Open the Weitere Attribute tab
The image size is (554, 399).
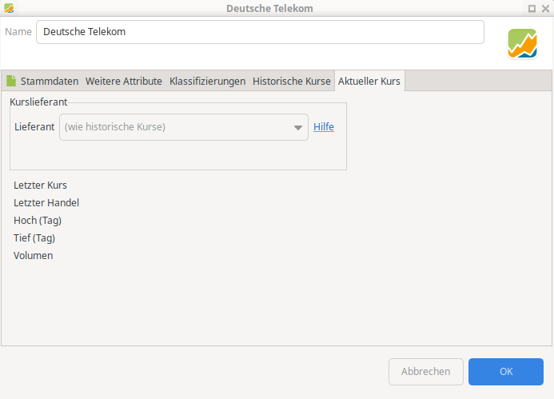[x=124, y=81]
